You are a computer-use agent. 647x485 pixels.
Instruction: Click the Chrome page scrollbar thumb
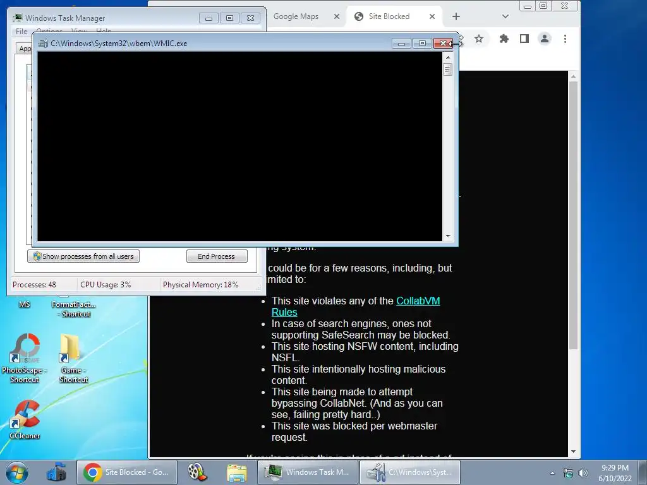[x=573, y=215]
